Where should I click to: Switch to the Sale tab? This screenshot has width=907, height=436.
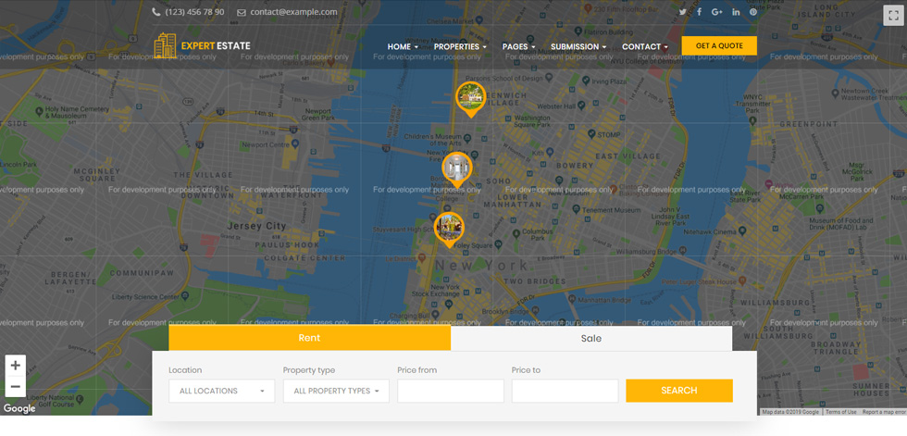click(x=591, y=338)
